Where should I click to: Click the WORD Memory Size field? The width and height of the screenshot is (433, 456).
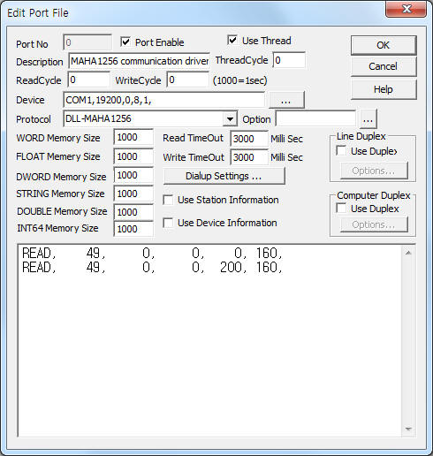[133, 137]
